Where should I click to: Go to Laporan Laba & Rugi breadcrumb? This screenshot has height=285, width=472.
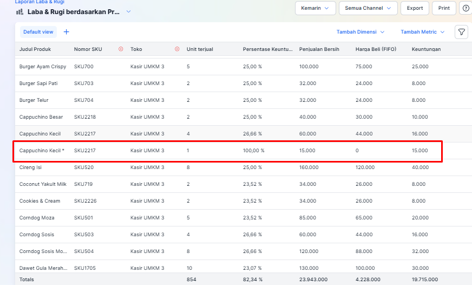(x=39, y=2)
